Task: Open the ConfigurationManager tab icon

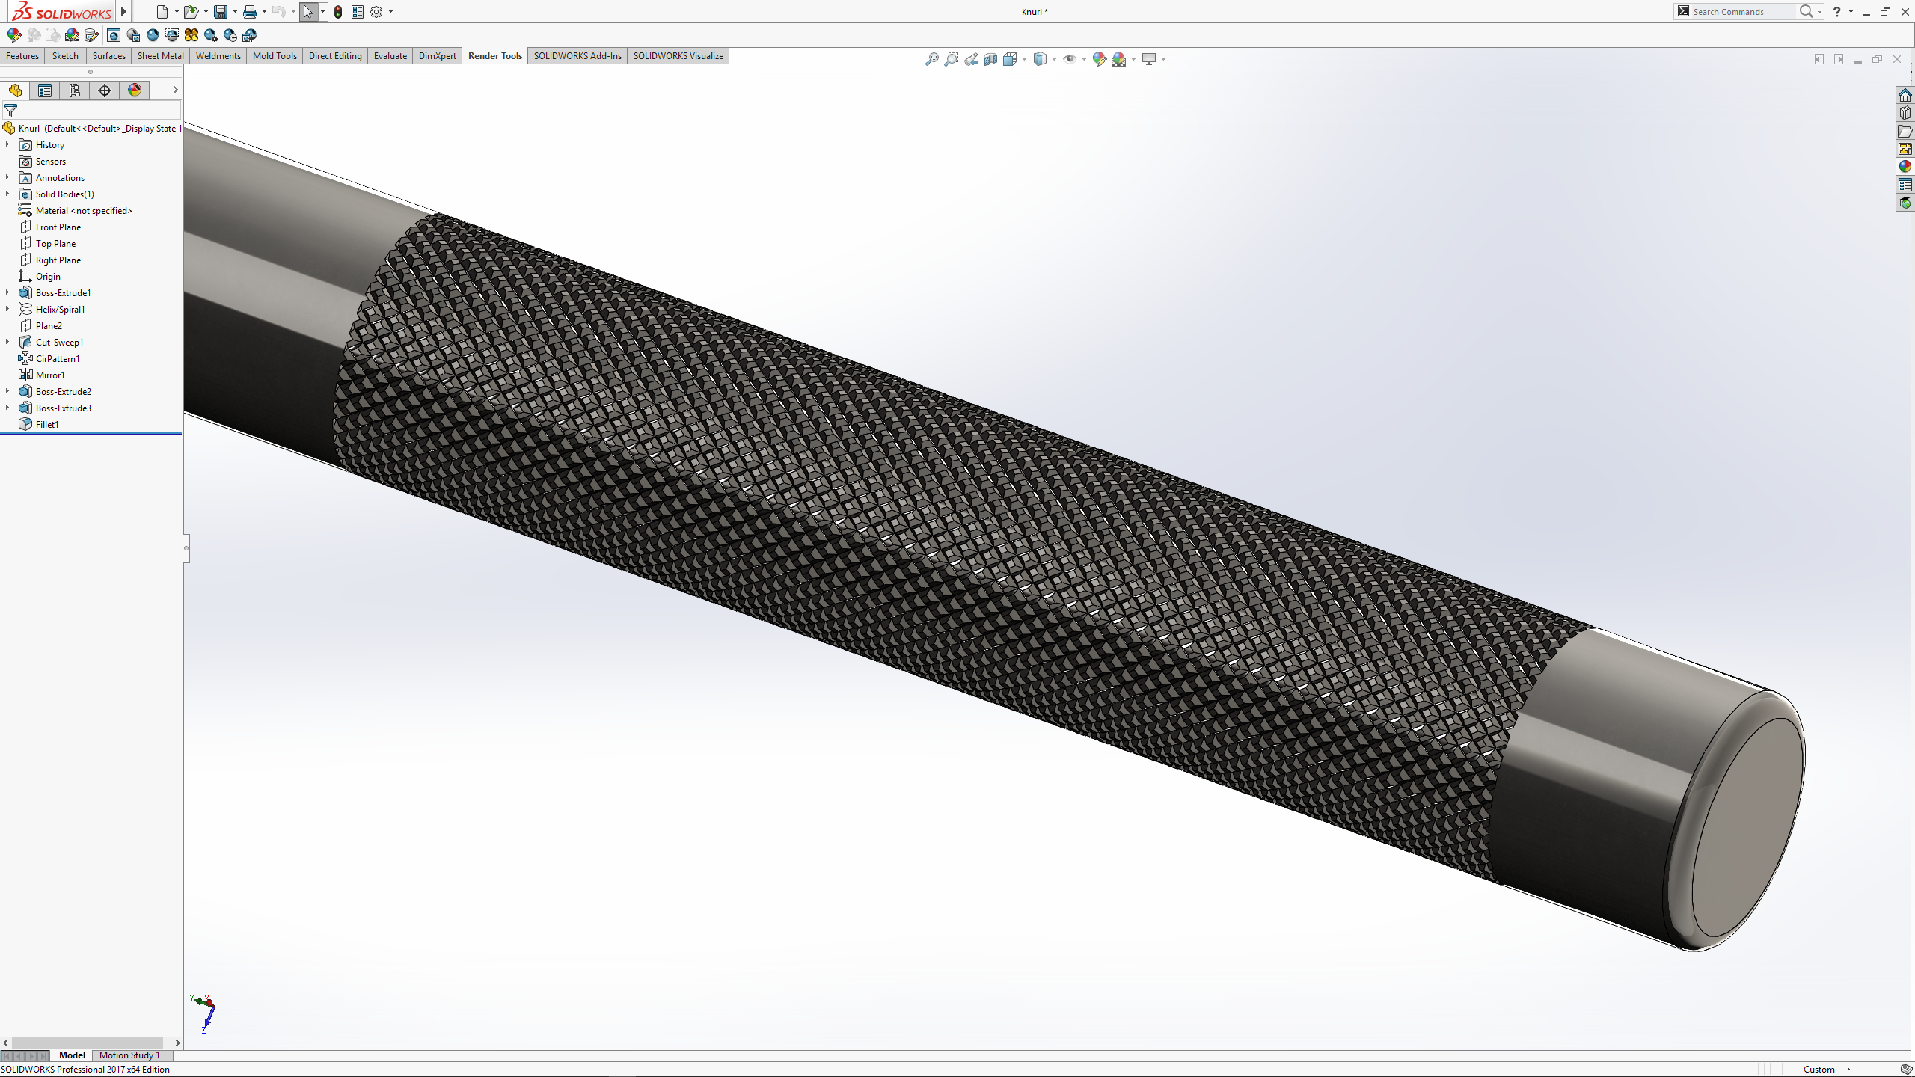Action: point(75,90)
